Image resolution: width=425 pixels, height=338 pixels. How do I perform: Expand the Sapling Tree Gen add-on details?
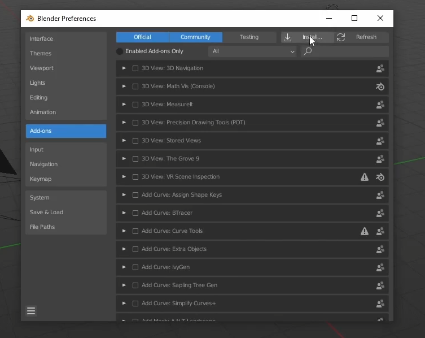[124, 285]
